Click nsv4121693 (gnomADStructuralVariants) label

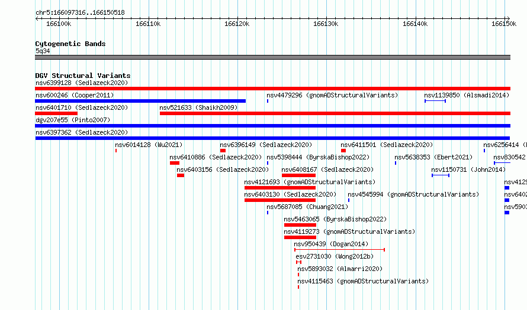click(x=310, y=182)
